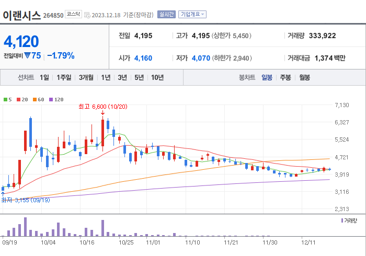This screenshot has height=256, width=366.
Task: Click the 10/16 date axis label
Action: click(x=87, y=242)
